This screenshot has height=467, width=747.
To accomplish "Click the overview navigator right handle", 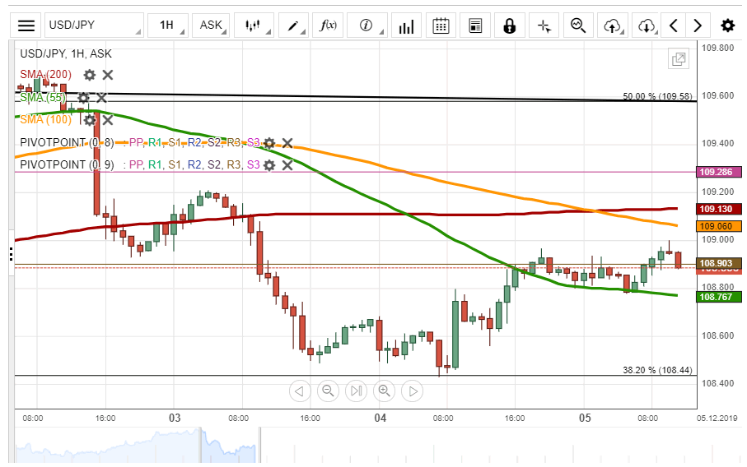I will (259, 445).
